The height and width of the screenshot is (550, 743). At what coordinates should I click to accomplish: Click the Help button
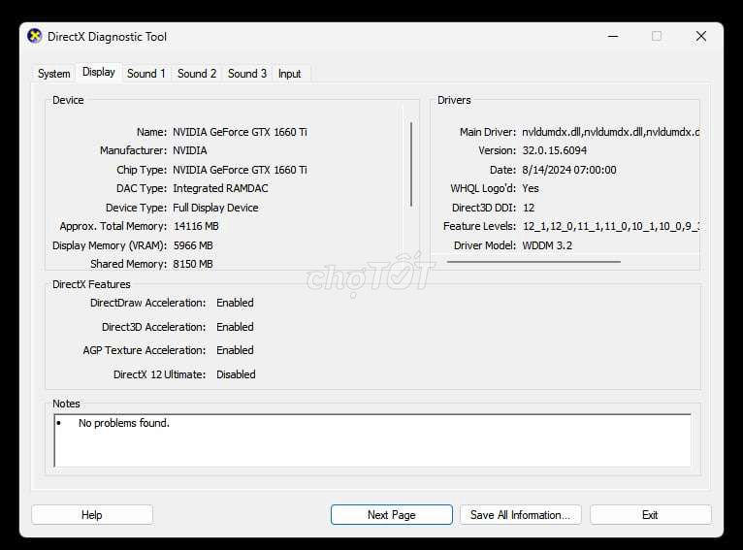coord(92,515)
